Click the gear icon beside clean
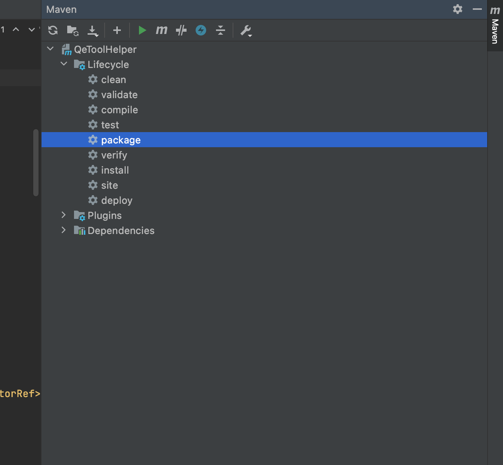The image size is (503, 465). click(93, 79)
